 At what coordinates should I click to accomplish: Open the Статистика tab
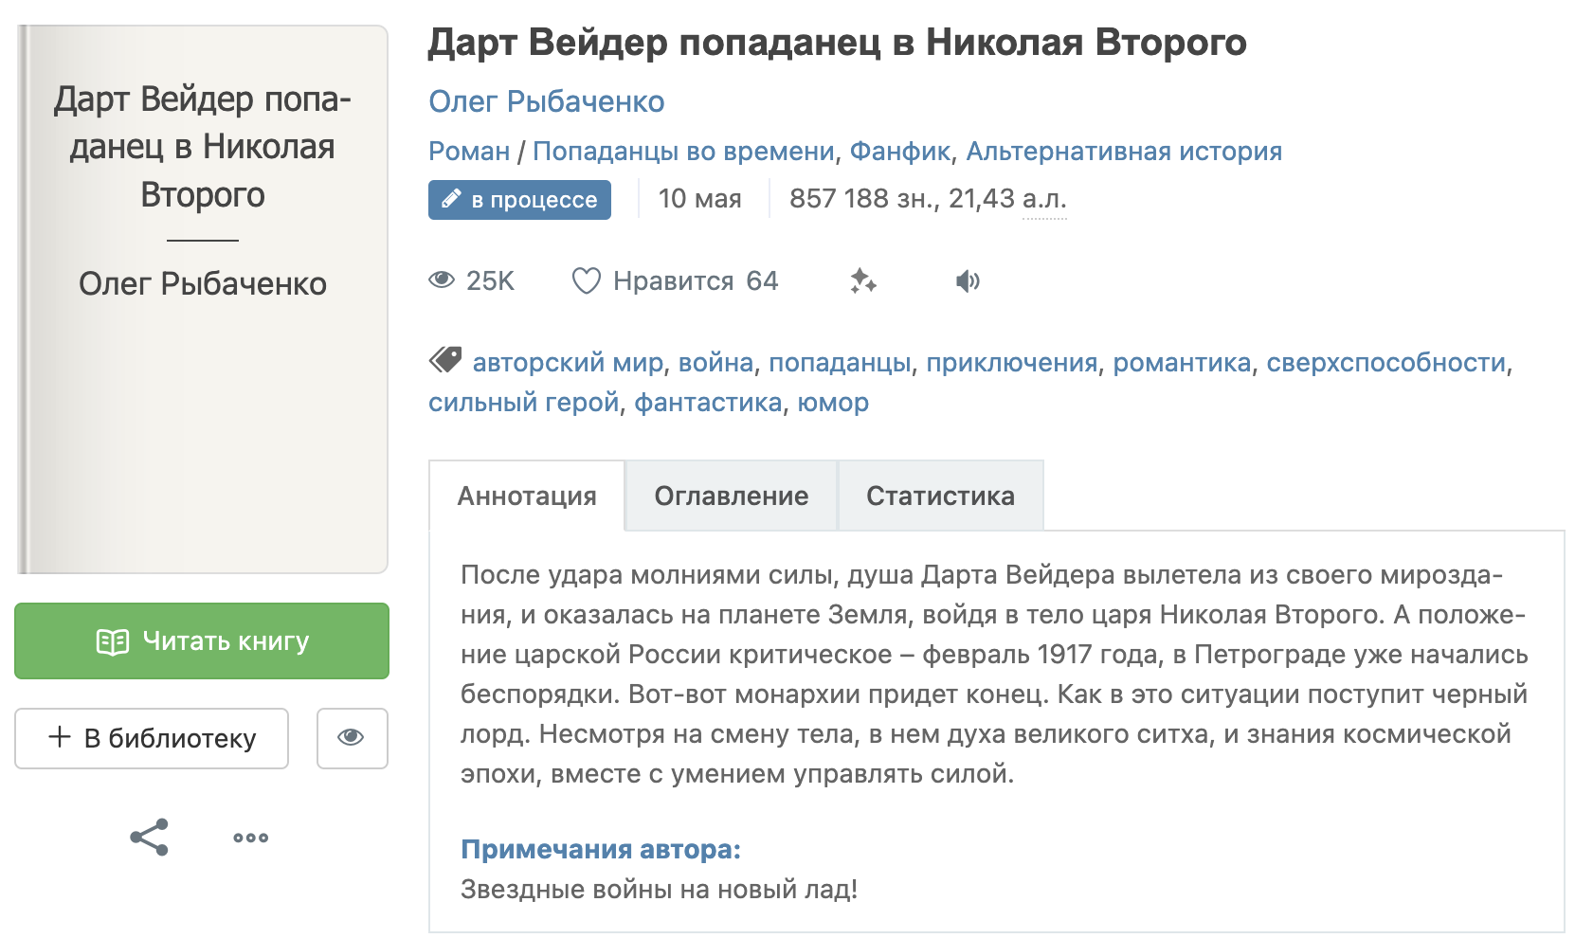click(940, 496)
